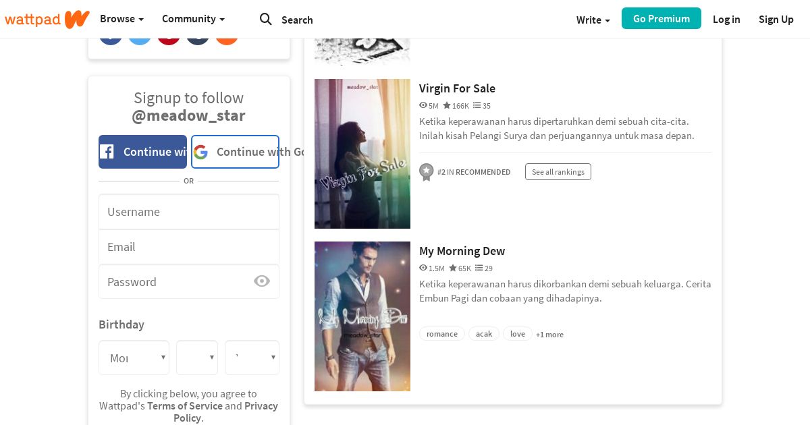
Task: Click the search magnifier icon
Action: (266, 19)
